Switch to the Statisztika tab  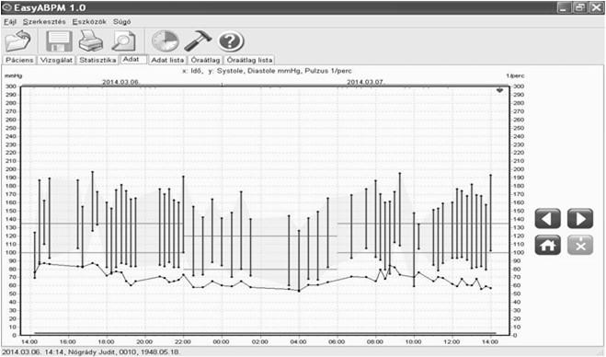[x=97, y=60]
